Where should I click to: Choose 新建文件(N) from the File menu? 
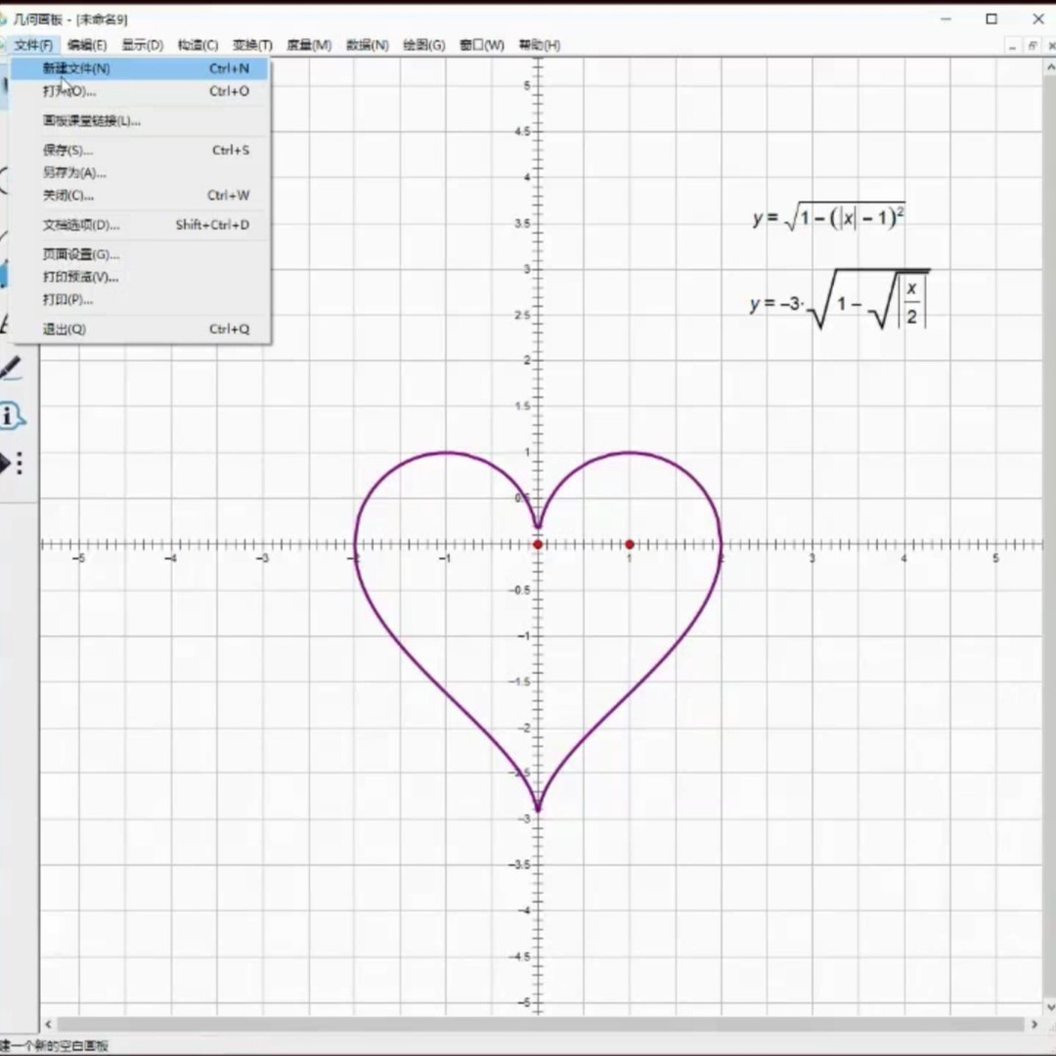click(76, 68)
